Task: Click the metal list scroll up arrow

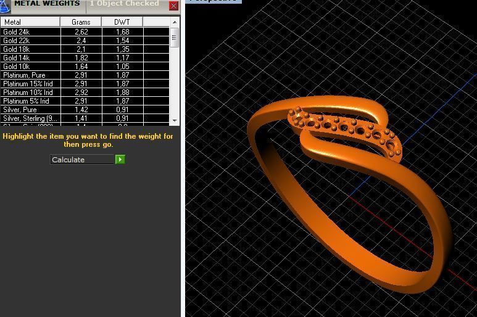Action: click(x=175, y=22)
